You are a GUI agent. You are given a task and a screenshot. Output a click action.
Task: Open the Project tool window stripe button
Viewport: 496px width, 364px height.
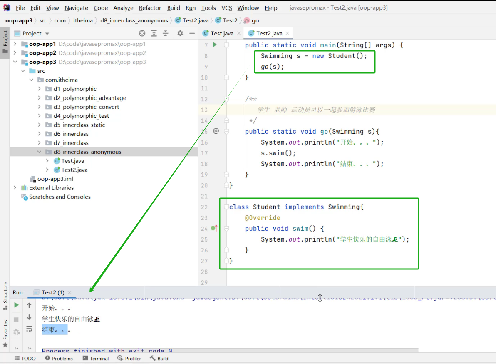pos(5,42)
